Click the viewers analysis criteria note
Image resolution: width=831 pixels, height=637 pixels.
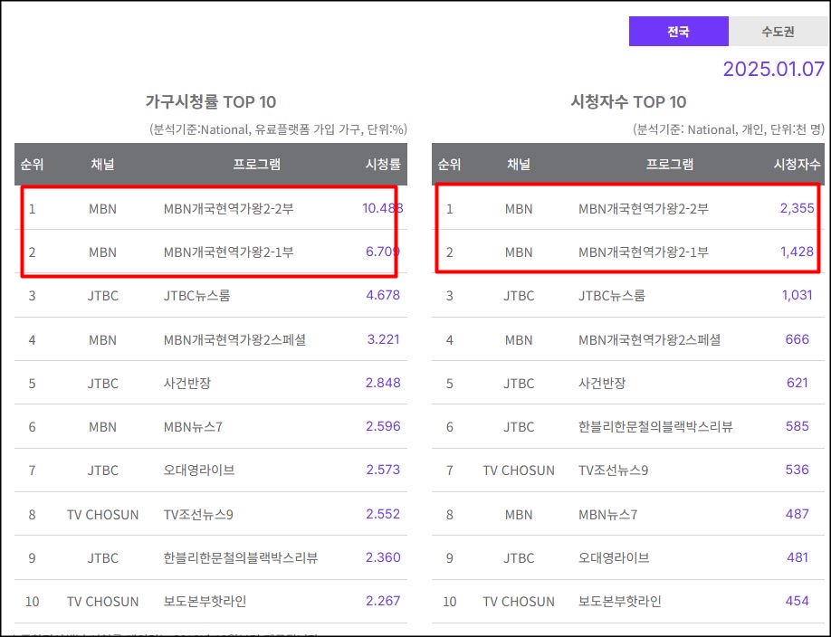click(729, 129)
